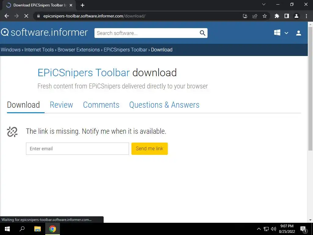Screen dimensions: 313x235
Task: Open File Explorer from the taskbar
Action: pos(37,229)
